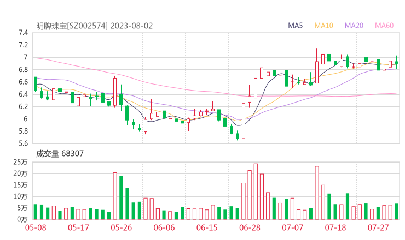
Task: Click the 06-28 date axis label
Action: coord(250,227)
